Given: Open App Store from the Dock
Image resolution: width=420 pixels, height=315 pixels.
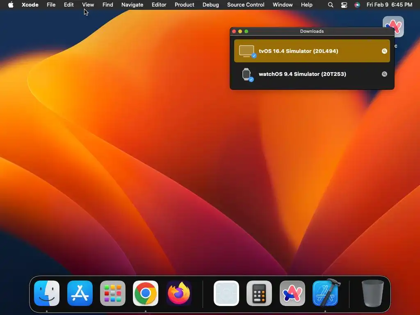Looking at the screenshot, I should point(80,293).
